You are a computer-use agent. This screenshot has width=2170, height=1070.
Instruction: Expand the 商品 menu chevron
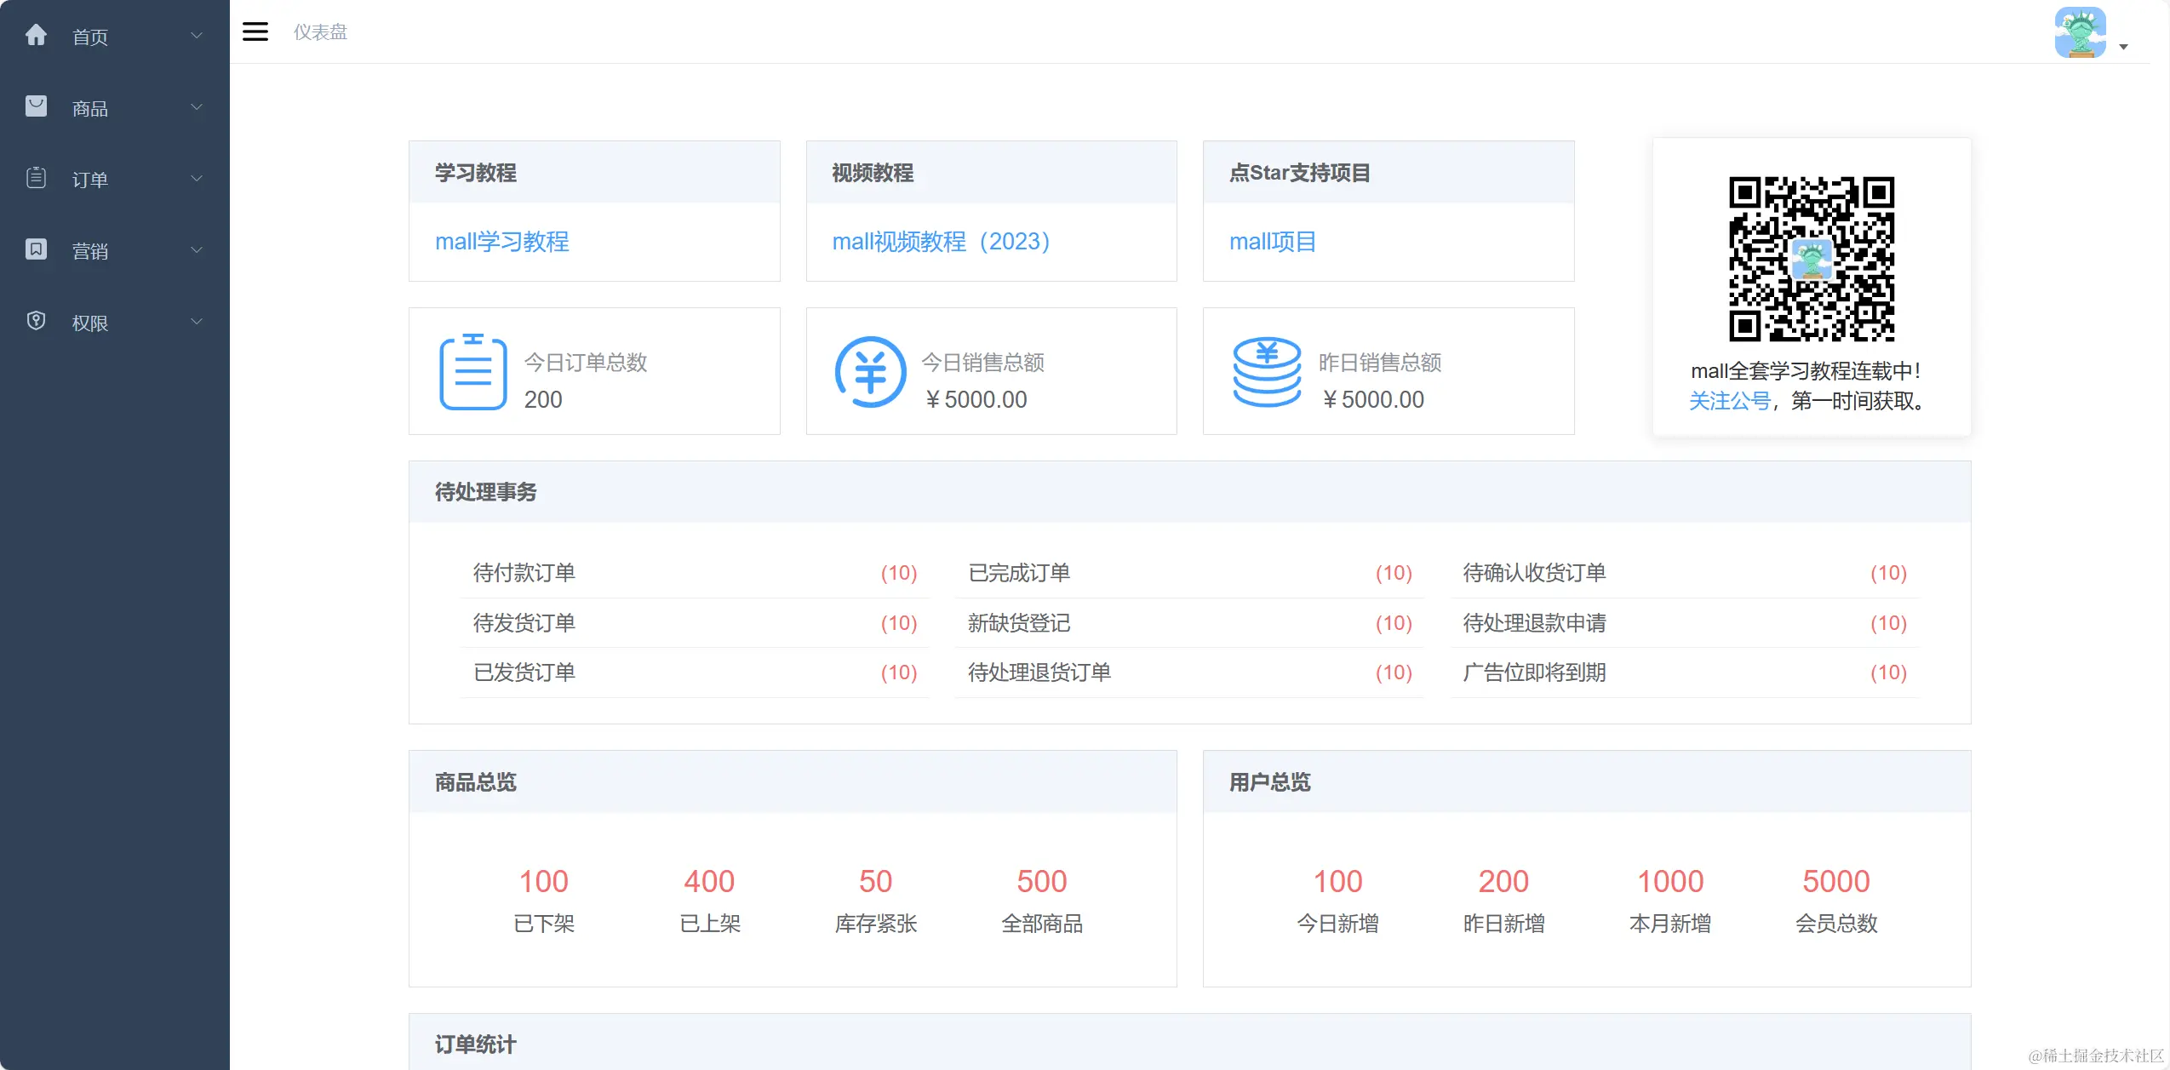pyautogui.click(x=197, y=107)
